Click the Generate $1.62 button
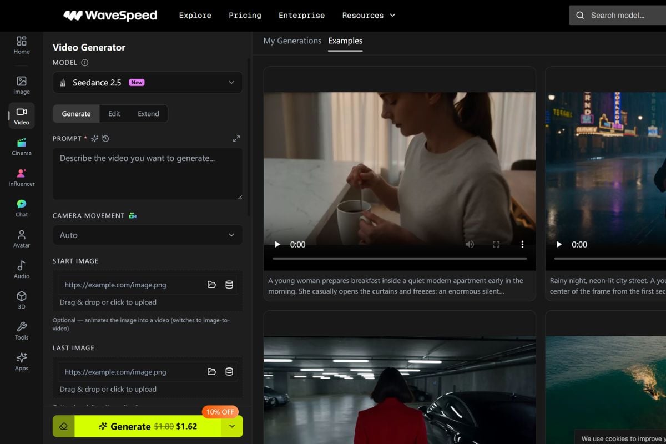 point(148,426)
